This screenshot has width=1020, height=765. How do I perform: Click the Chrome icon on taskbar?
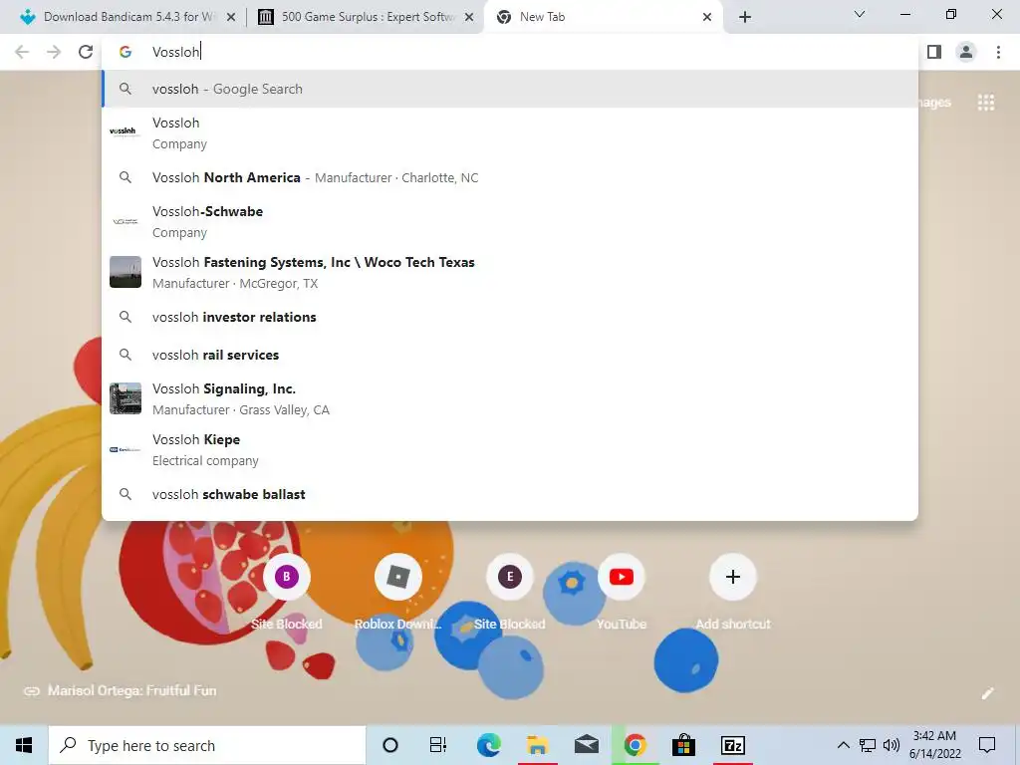[635, 745]
